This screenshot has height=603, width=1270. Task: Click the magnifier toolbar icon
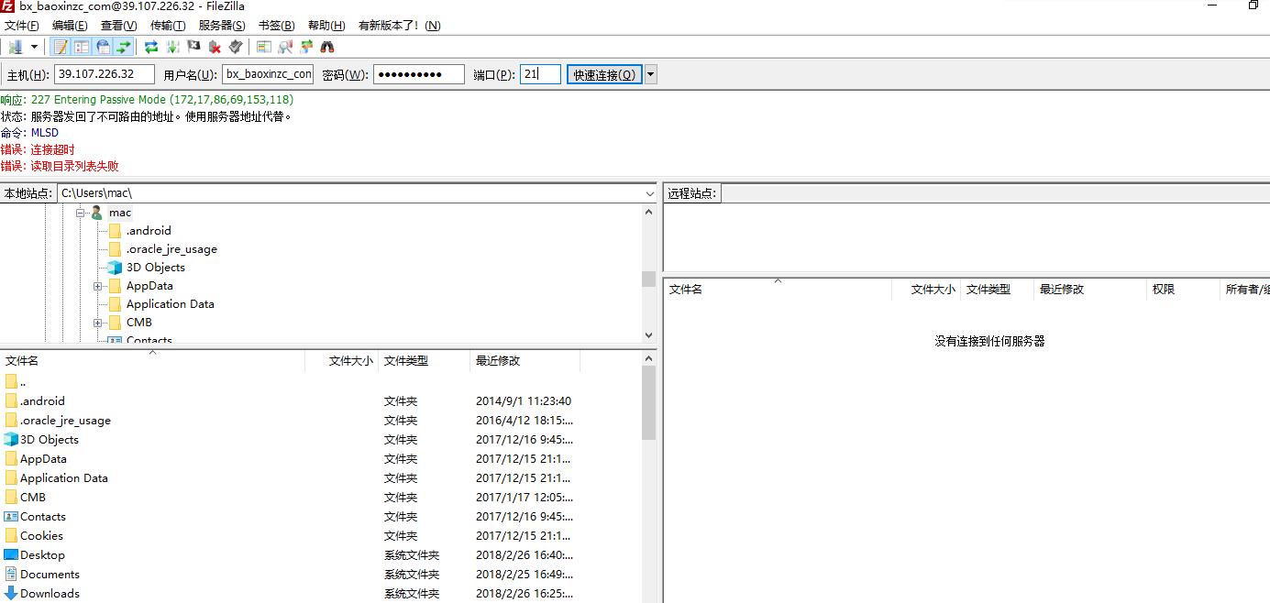click(x=285, y=47)
